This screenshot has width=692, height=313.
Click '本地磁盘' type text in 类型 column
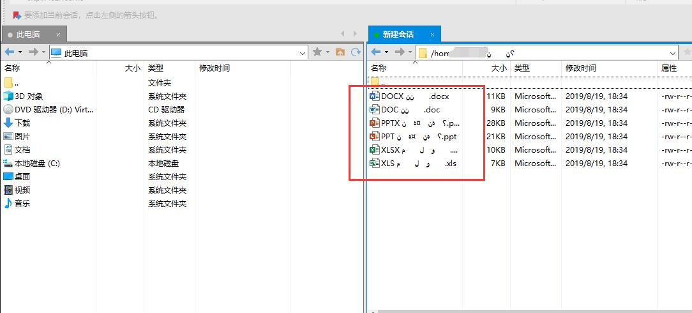coord(163,164)
